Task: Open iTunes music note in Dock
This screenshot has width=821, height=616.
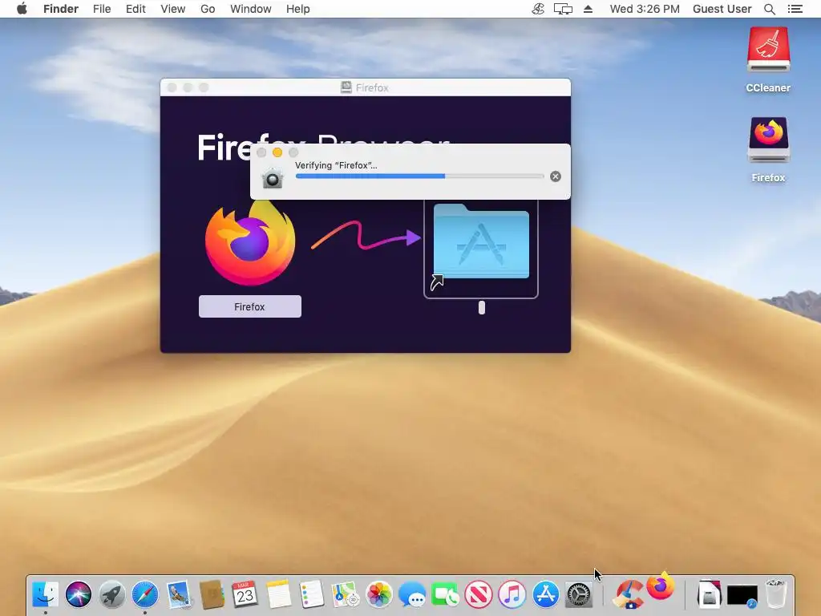Action: point(512,594)
